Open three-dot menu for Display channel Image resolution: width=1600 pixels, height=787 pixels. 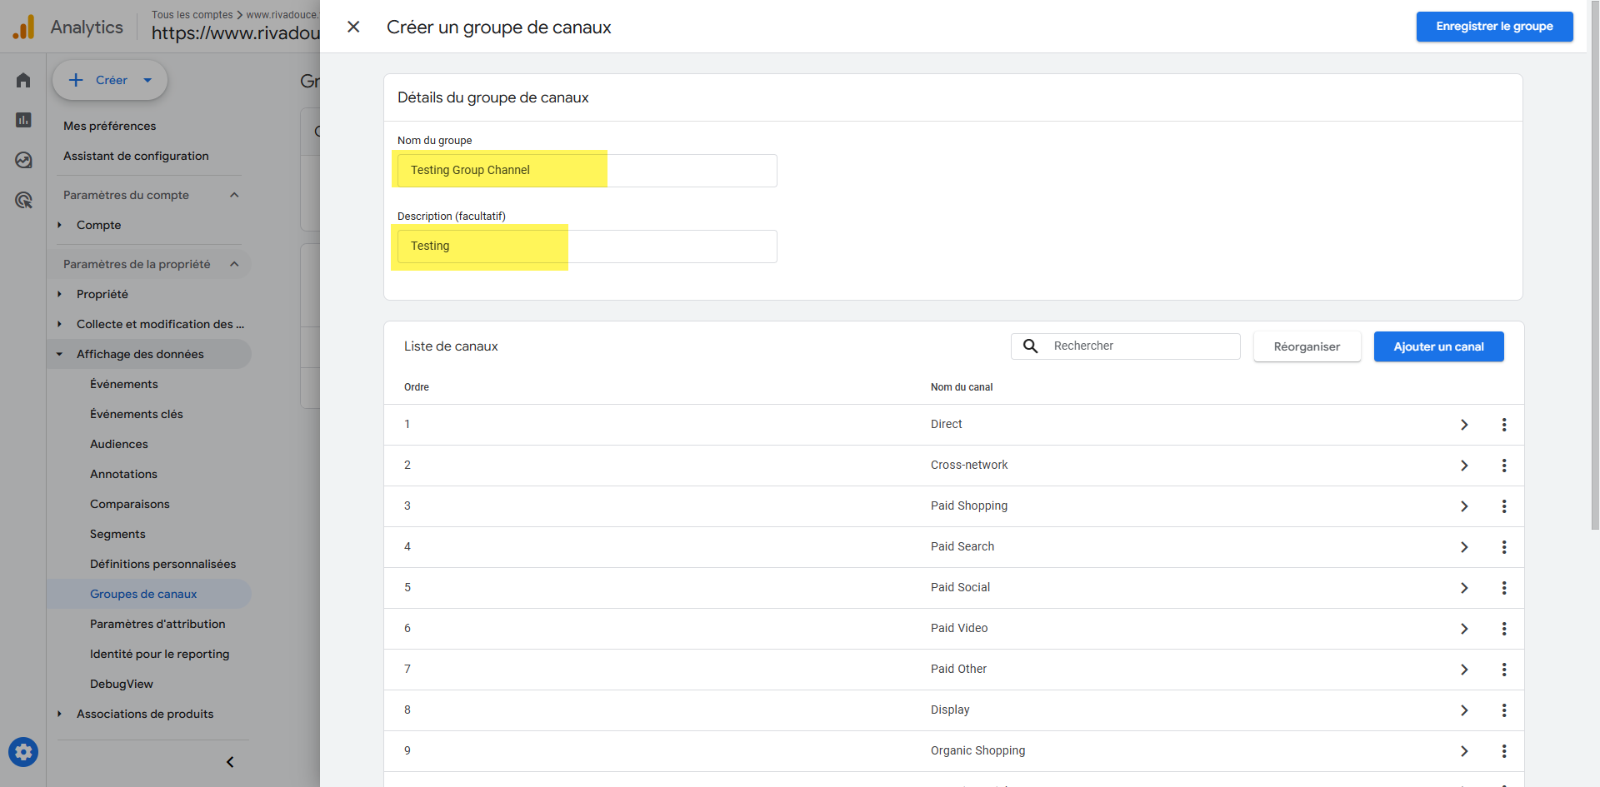click(1503, 710)
